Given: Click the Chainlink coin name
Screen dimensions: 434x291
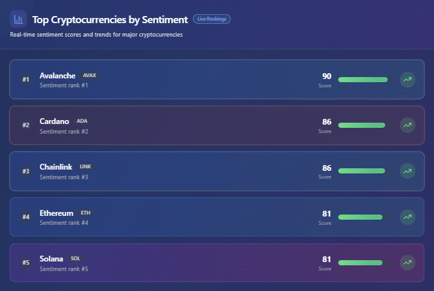Looking at the screenshot, I should [x=57, y=167].
